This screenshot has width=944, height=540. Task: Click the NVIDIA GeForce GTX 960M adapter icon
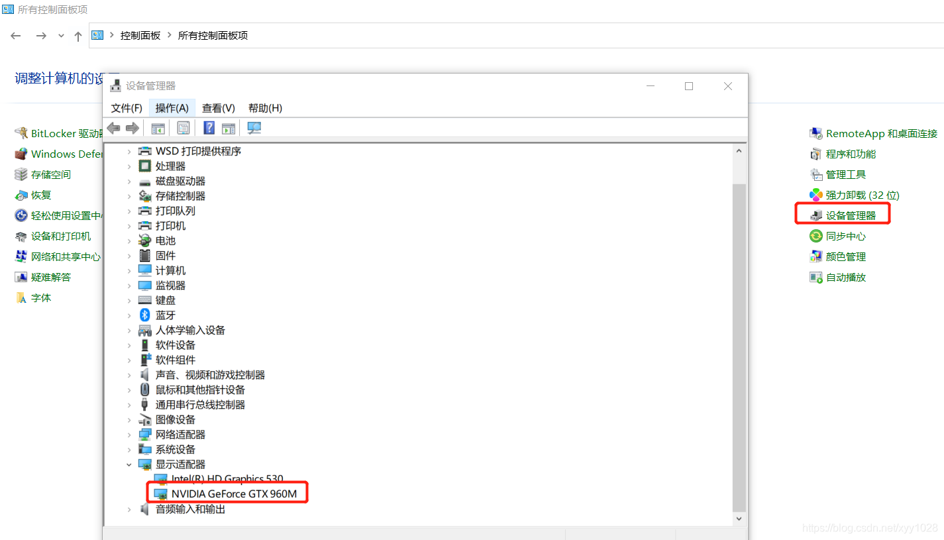pos(161,494)
